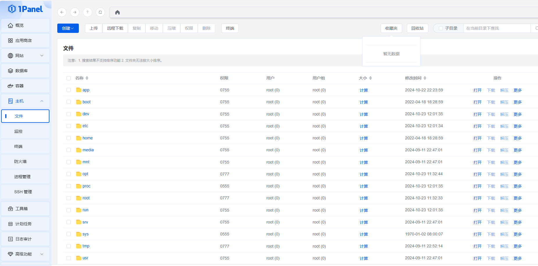The width and height of the screenshot is (538, 266).
Task: Expand the 网站 sidebar menu
Action: tap(25, 56)
